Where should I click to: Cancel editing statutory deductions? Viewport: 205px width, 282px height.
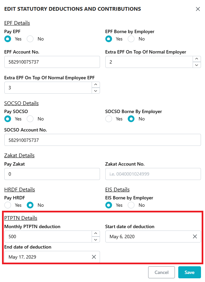162,272
